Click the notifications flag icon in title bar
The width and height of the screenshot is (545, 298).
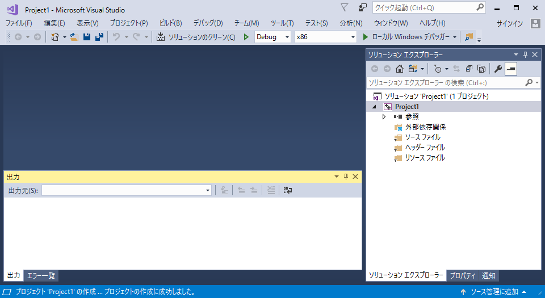(x=344, y=7)
